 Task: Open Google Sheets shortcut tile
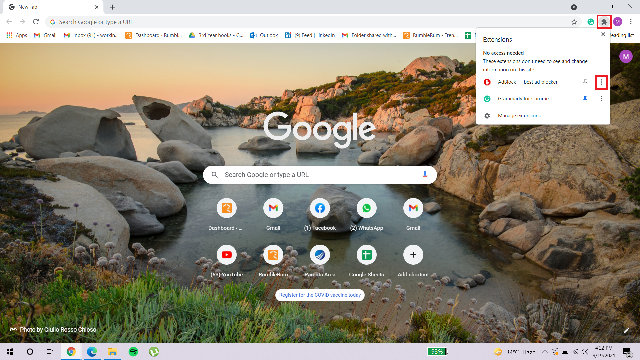[x=366, y=260]
